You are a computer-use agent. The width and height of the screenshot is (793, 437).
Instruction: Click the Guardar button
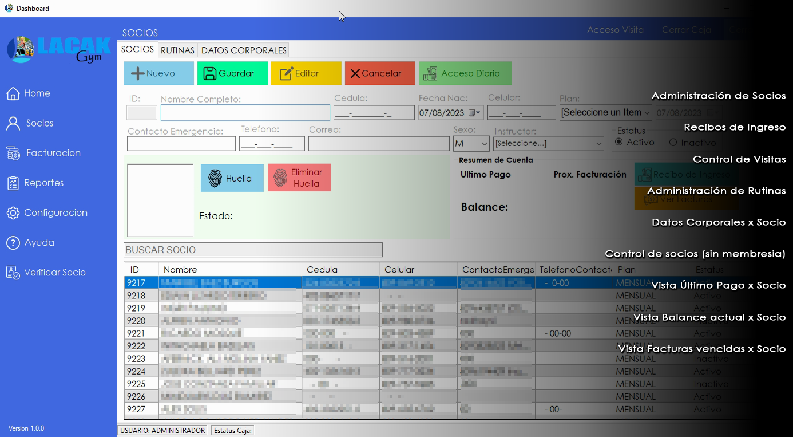click(x=232, y=73)
